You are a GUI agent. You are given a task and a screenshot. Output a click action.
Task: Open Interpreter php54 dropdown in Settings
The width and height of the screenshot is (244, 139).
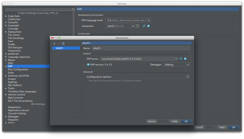120,26
